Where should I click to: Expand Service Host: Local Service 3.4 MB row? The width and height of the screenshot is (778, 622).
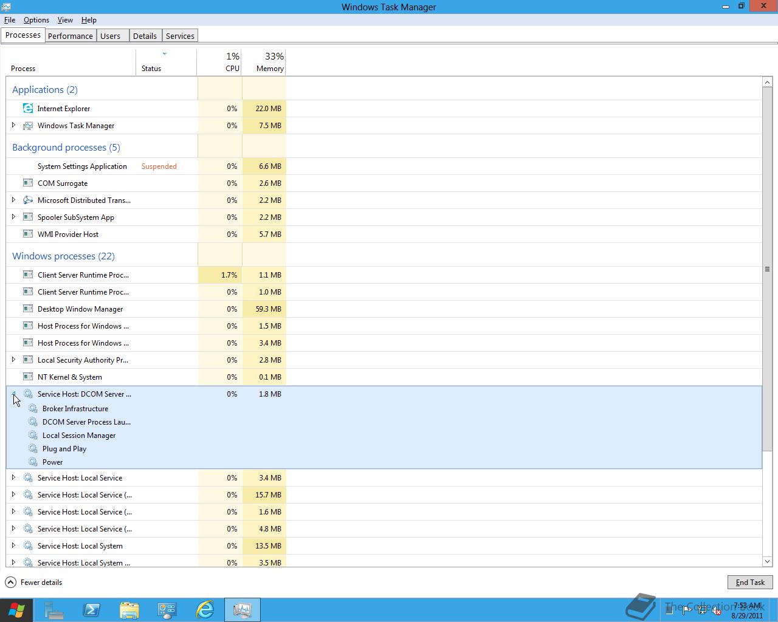[13, 477]
